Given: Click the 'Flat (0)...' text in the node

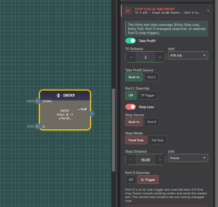Looking at the screenshot, I should (65, 118).
